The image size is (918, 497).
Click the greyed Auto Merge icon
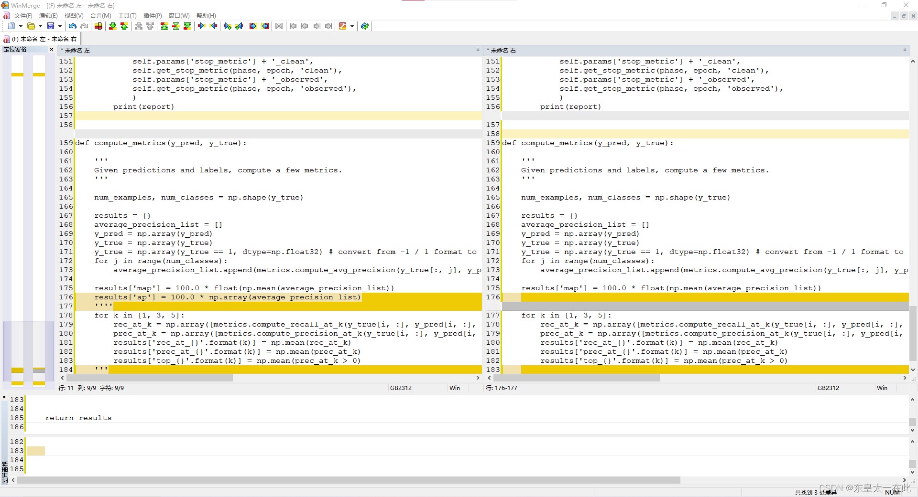coord(279,26)
